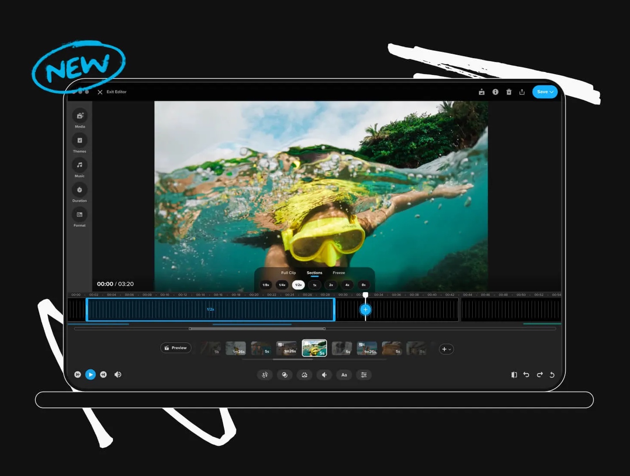
Task: Open the text tool labeled Aa
Action: tap(344, 375)
